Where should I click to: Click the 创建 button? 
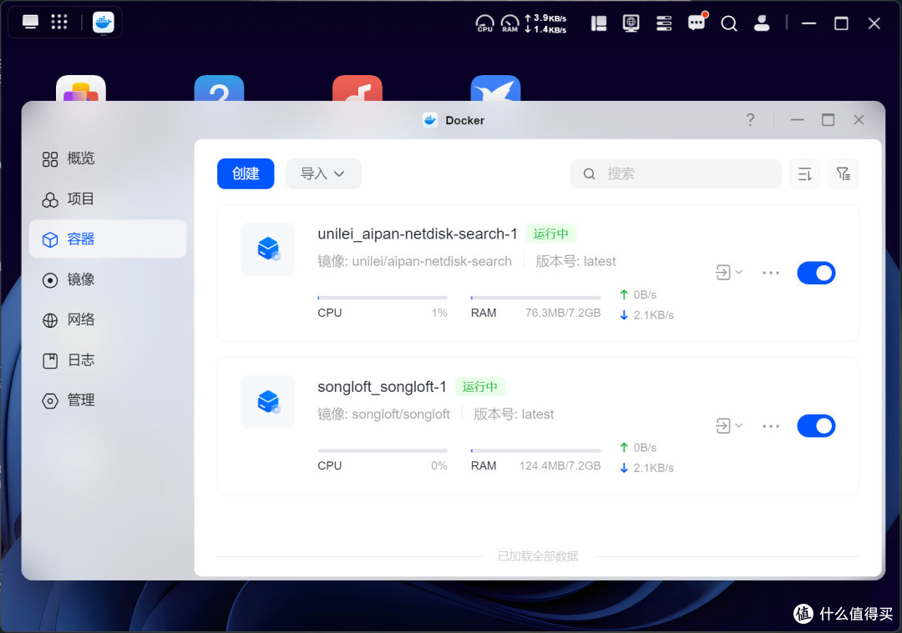pyautogui.click(x=246, y=173)
